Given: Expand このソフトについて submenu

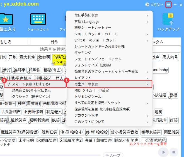Looking at the screenshot, I should click(x=109, y=122).
